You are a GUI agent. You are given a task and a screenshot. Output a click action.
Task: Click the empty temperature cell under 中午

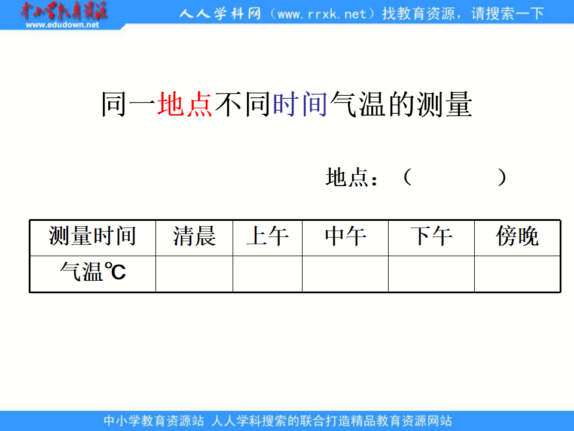pos(345,274)
